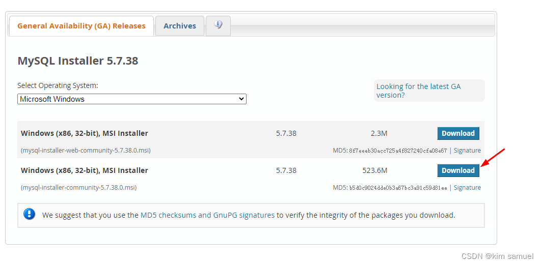Image resolution: width=541 pixels, height=264 pixels.
Task: Open the Select Operating System dropdown
Action: pos(132,99)
